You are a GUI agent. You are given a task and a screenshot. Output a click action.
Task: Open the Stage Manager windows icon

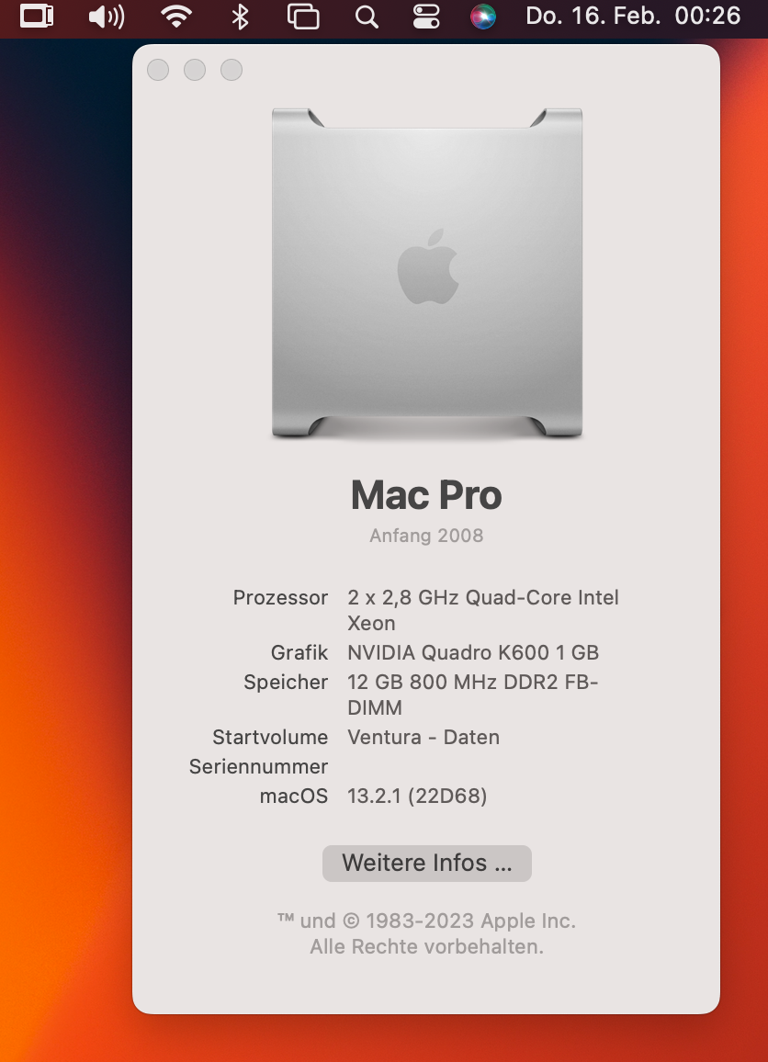point(303,17)
